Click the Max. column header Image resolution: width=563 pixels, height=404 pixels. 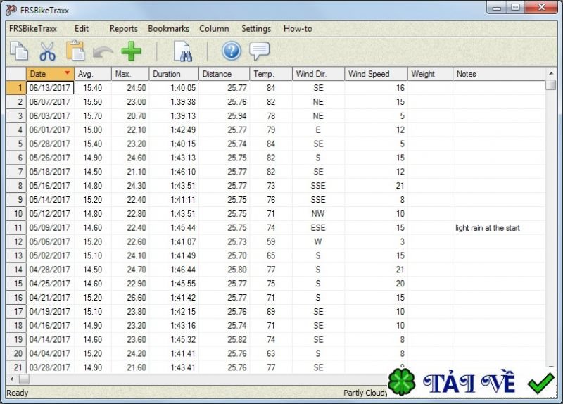click(130, 74)
